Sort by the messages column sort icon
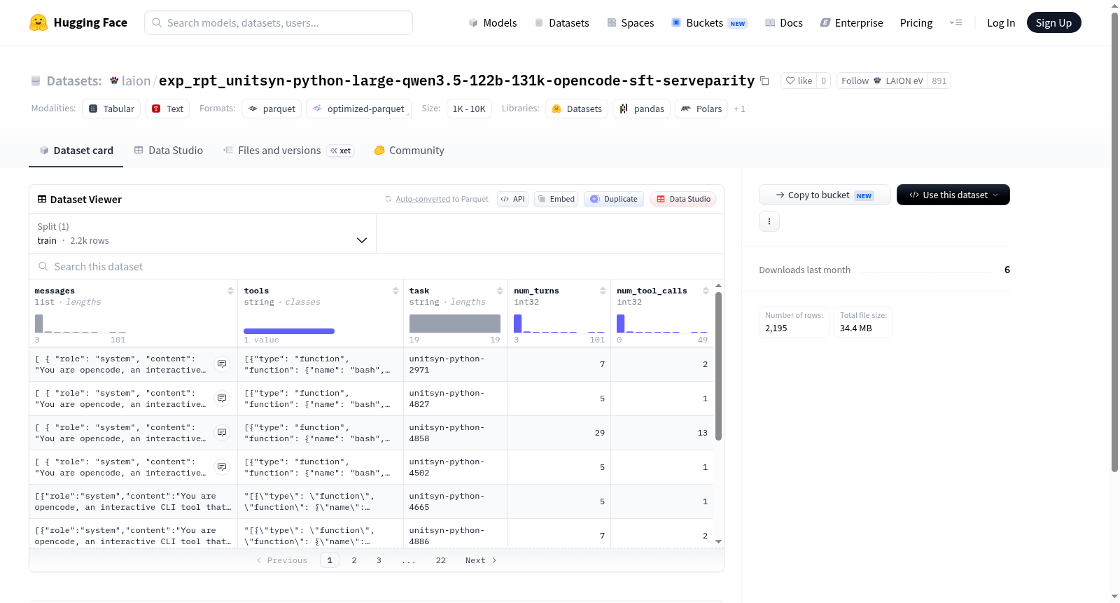 tap(230, 291)
